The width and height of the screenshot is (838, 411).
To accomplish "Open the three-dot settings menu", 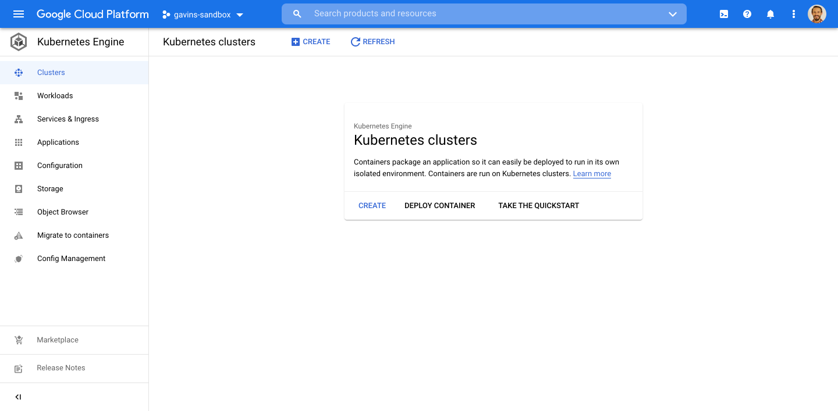I will pos(794,14).
